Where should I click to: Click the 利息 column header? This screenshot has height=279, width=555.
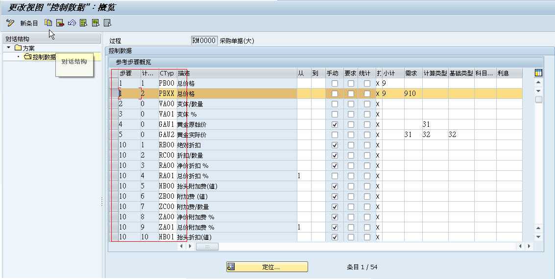pyautogui.click(x=509, y=73)
